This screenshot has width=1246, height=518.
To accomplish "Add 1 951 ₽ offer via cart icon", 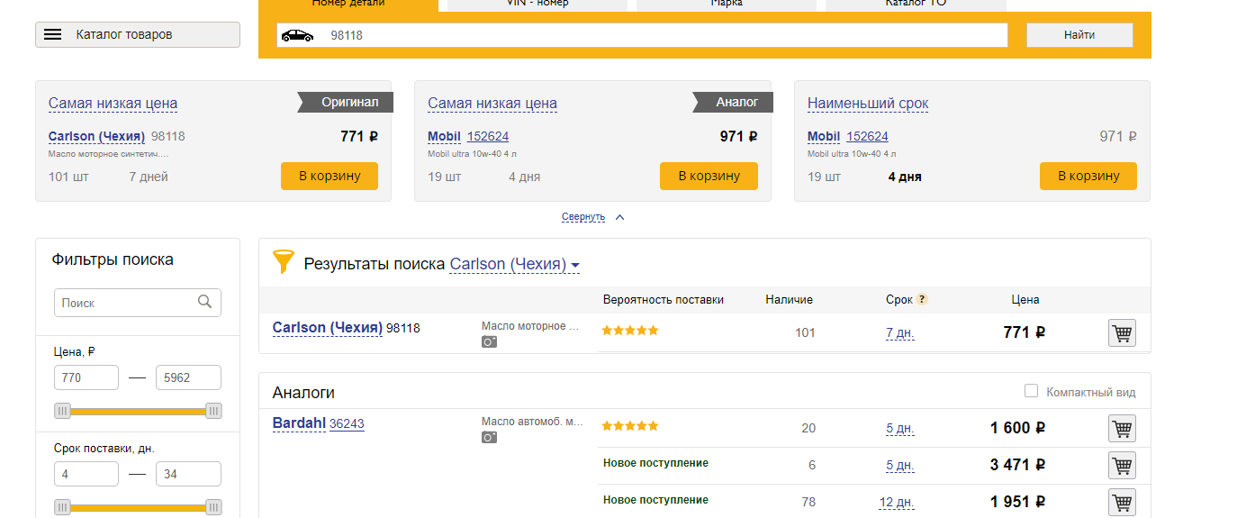I will tap(1122, 502).
